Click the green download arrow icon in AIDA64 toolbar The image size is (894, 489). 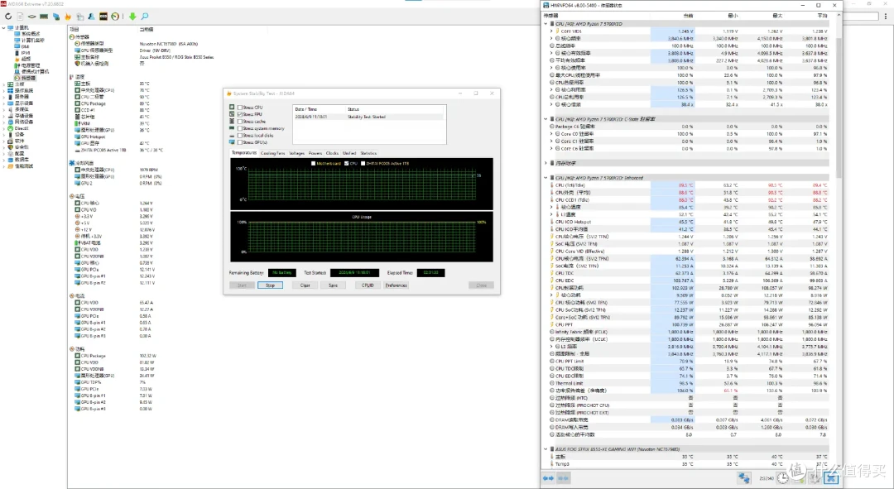pyautogui.click(x=132, y=16)
